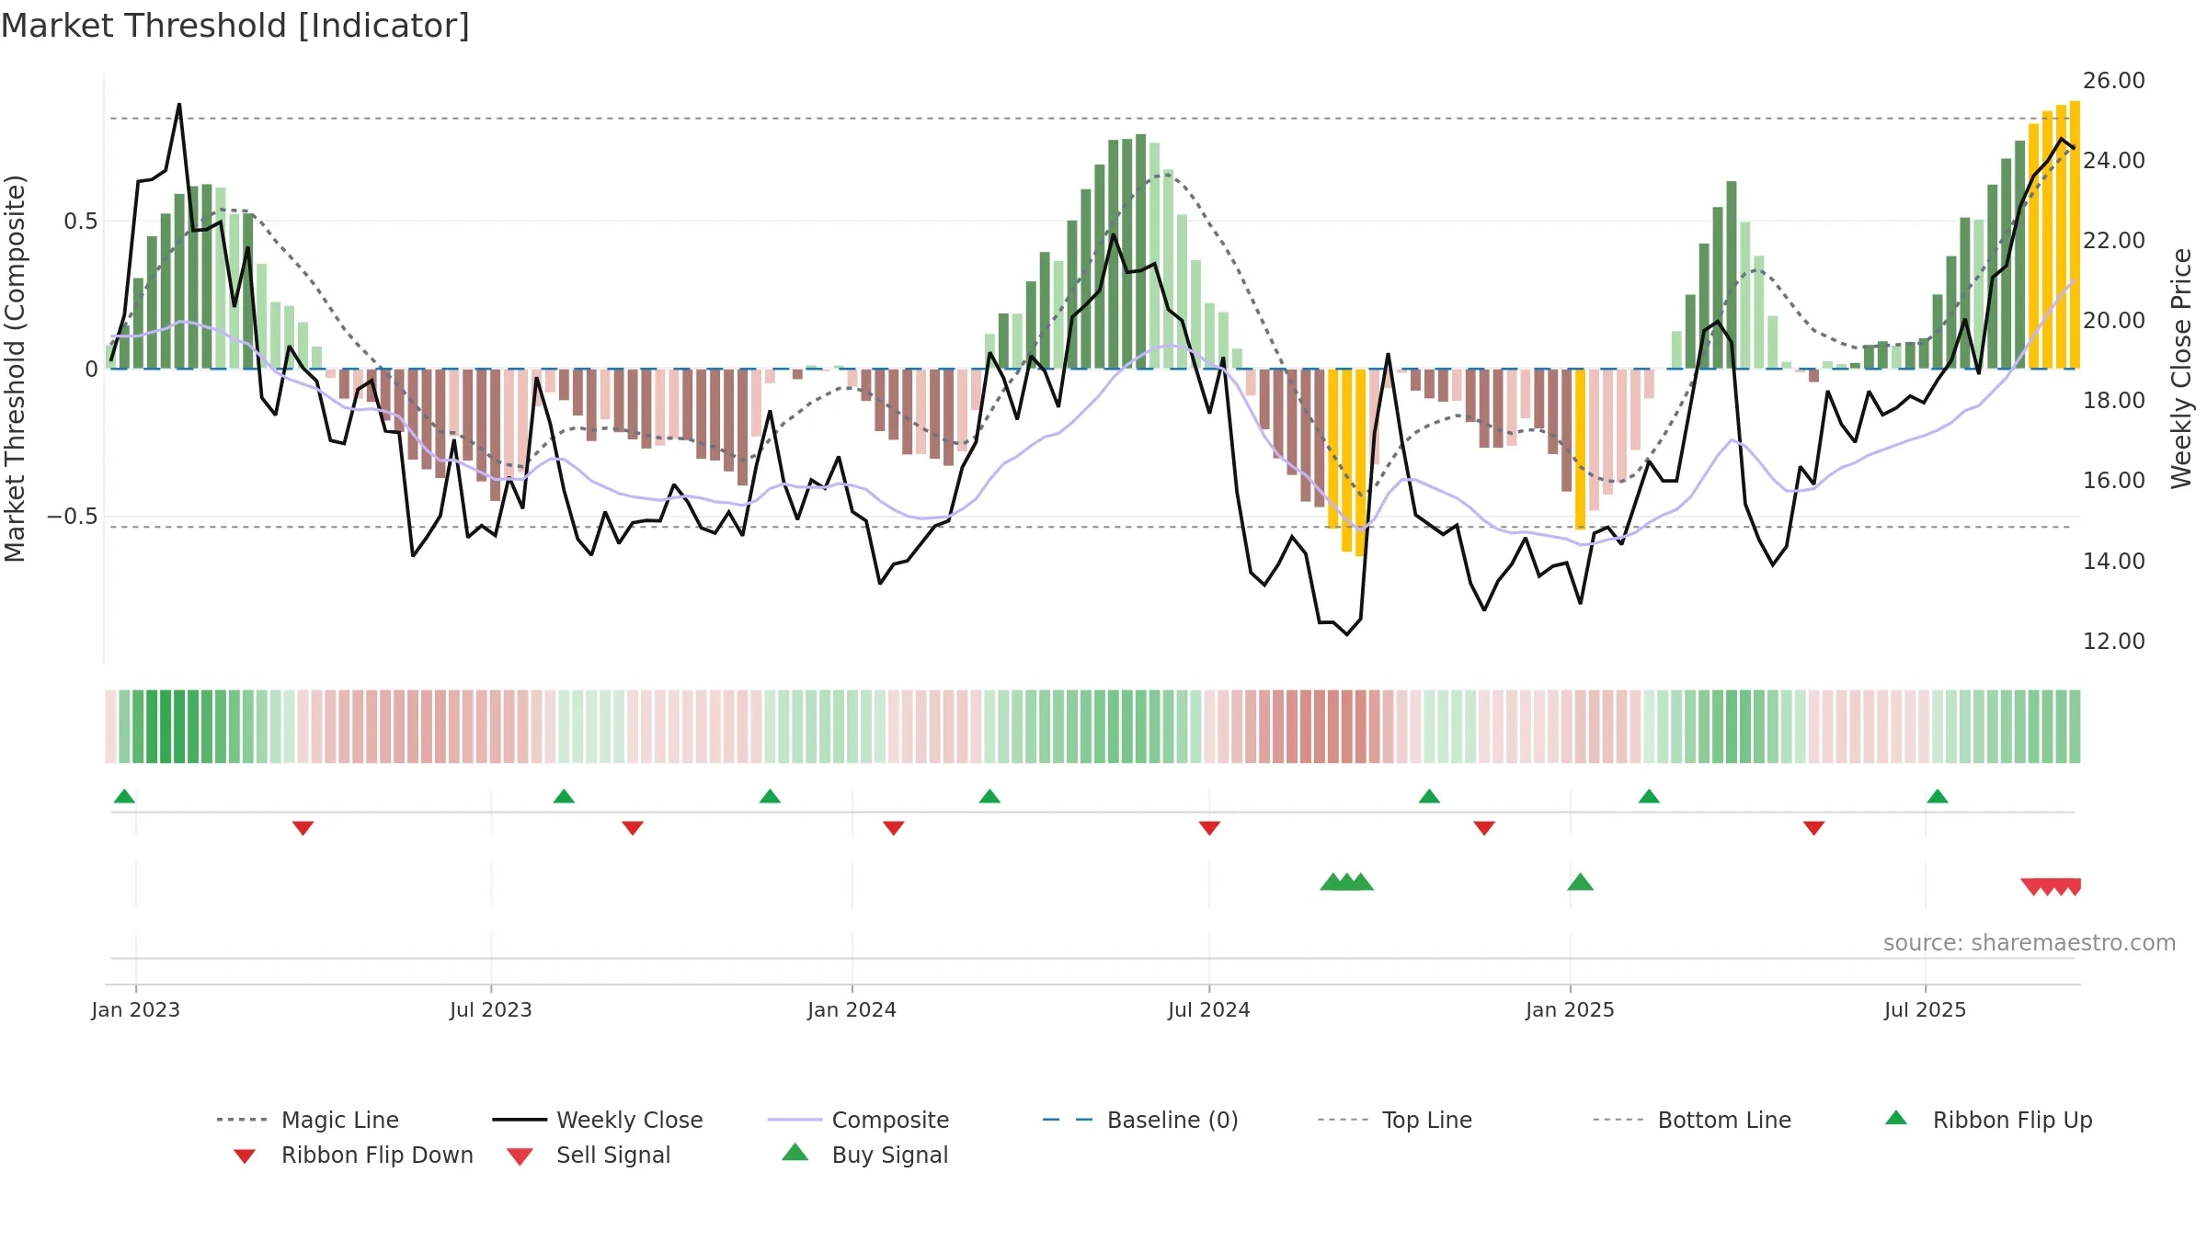Viewport: 2207px width, 1241px height.
Task: Click the cluster of buy signals after Jul 2024
Action: tap(1346, 882)
